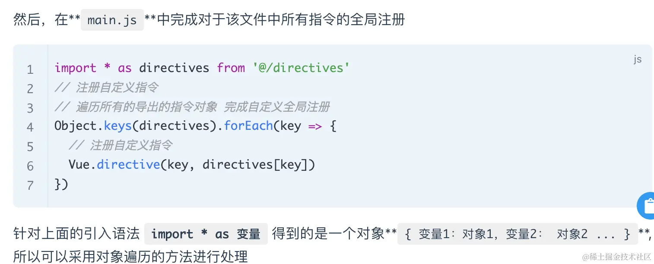
Task: Click the 'import * as 变量' inline code
Action: tap(206, 234)
